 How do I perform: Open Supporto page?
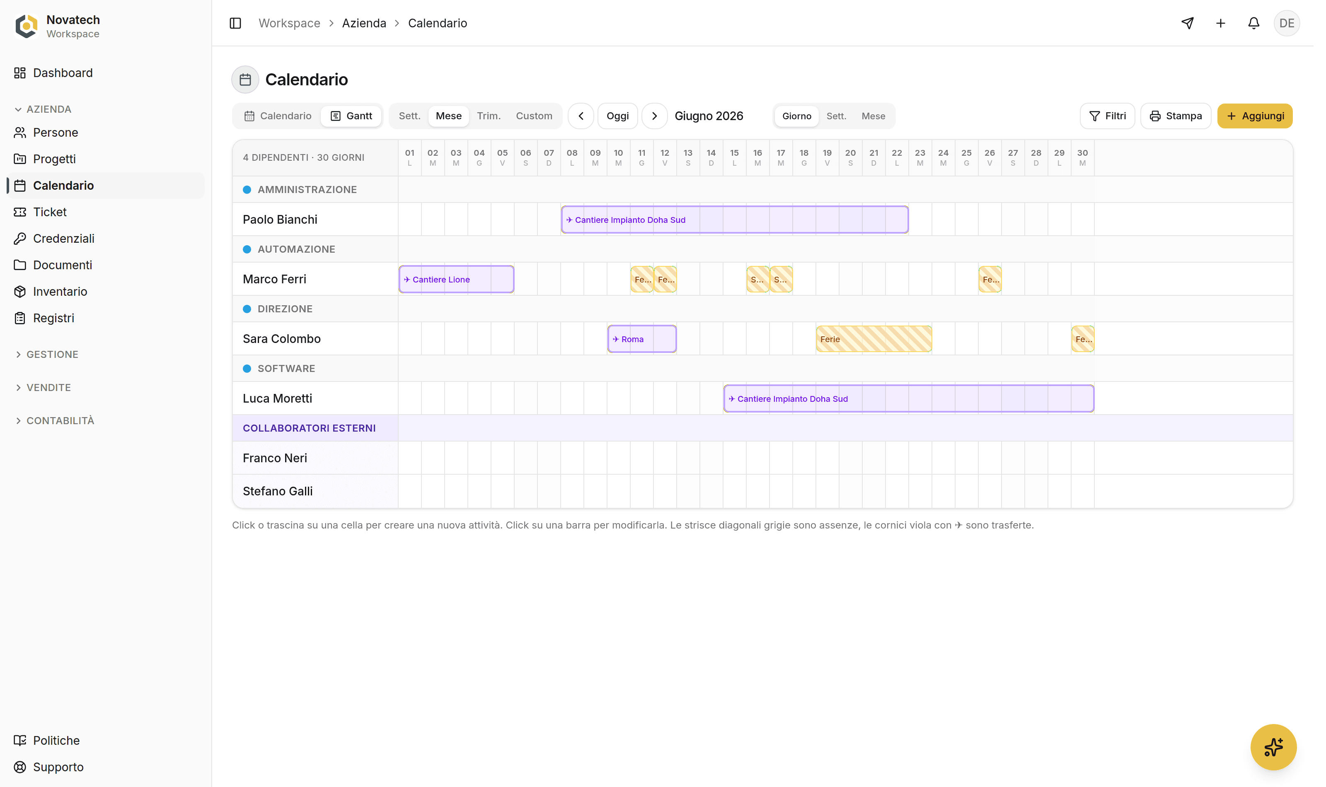[x=106, y=767]
